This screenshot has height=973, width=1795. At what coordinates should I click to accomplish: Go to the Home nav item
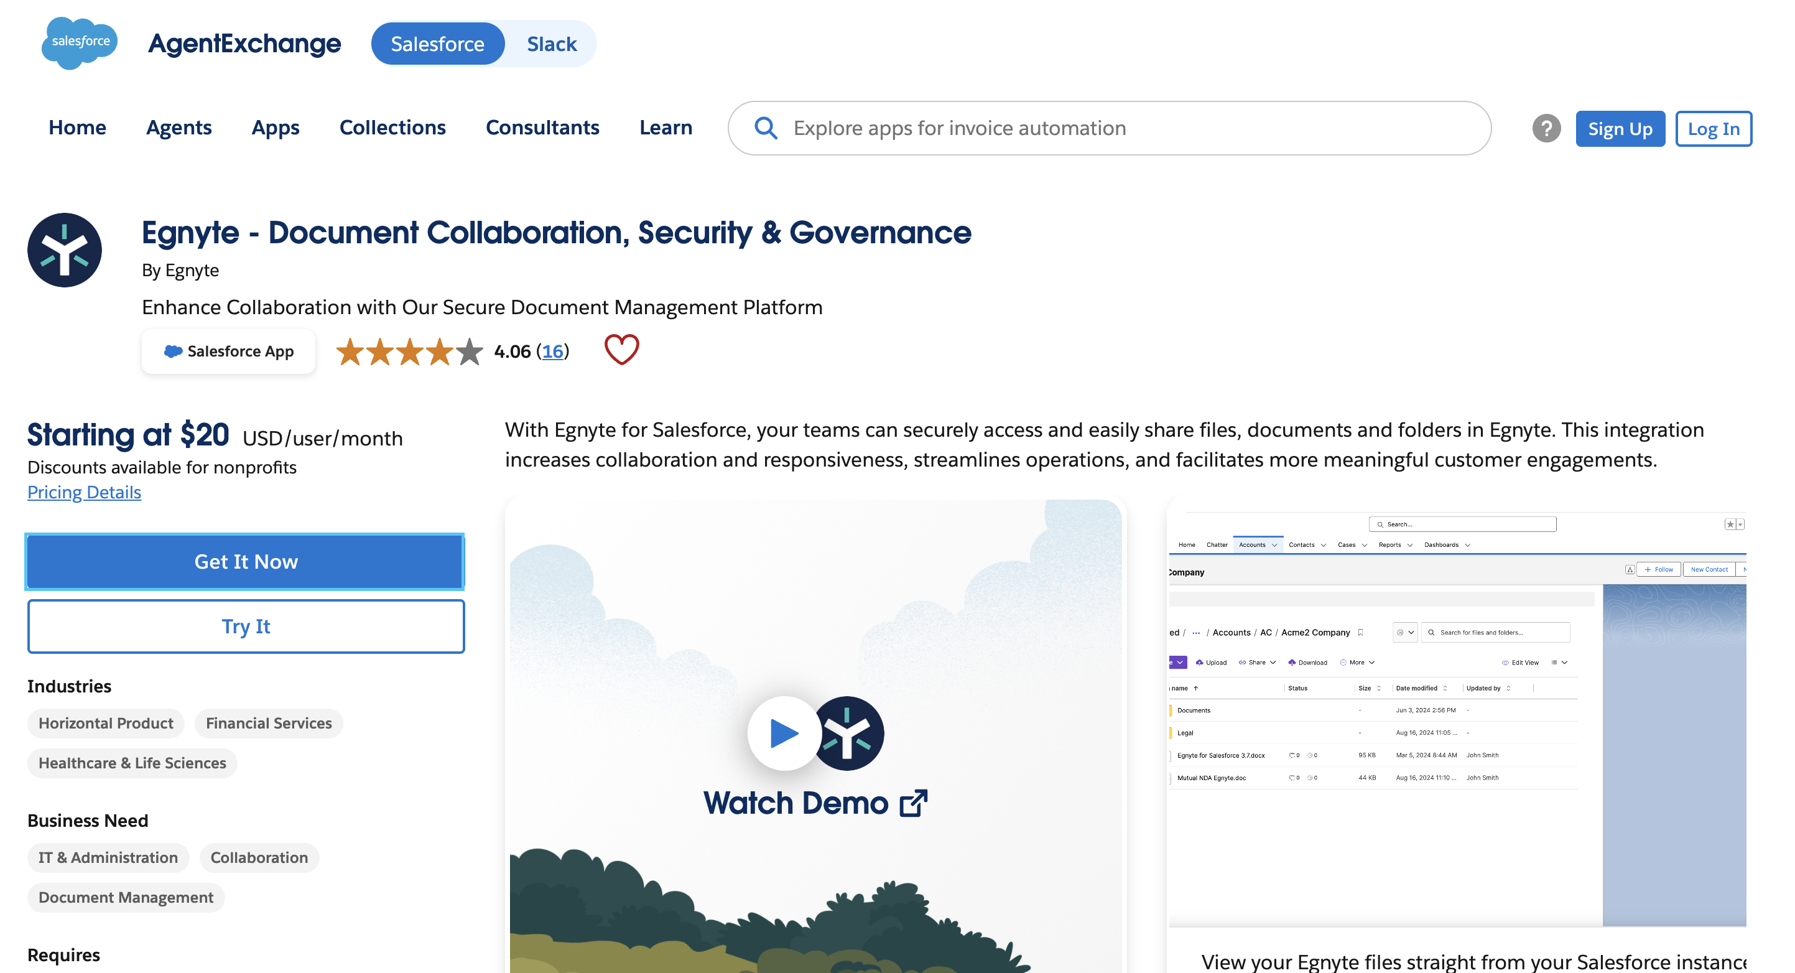coord(77,128)
